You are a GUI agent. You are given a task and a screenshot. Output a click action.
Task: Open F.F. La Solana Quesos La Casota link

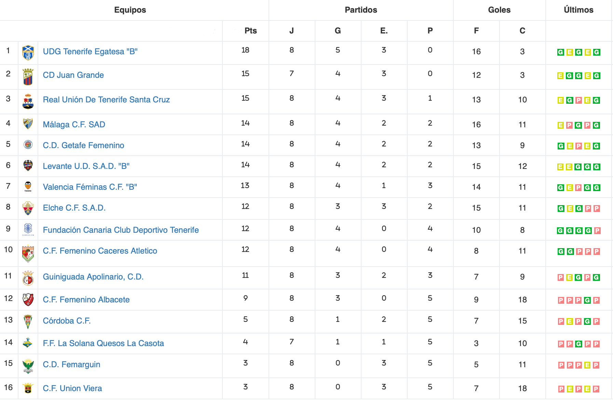[103, 343]
